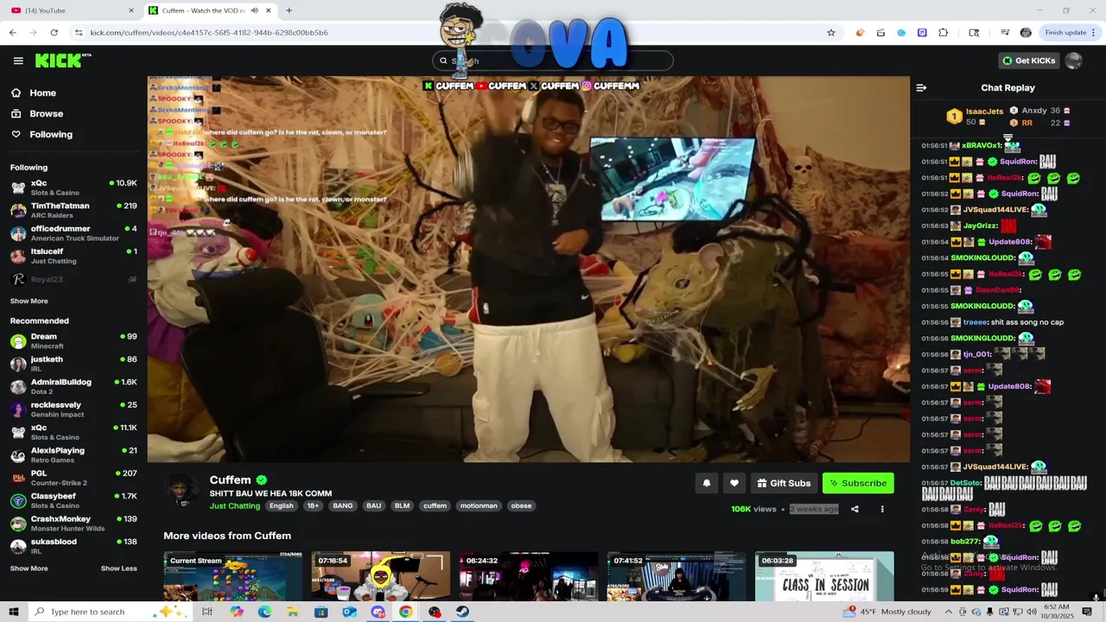Open Itslucelf channel in the sidebar
Screen dimensions: 1106x622
[x=73, y=256]
